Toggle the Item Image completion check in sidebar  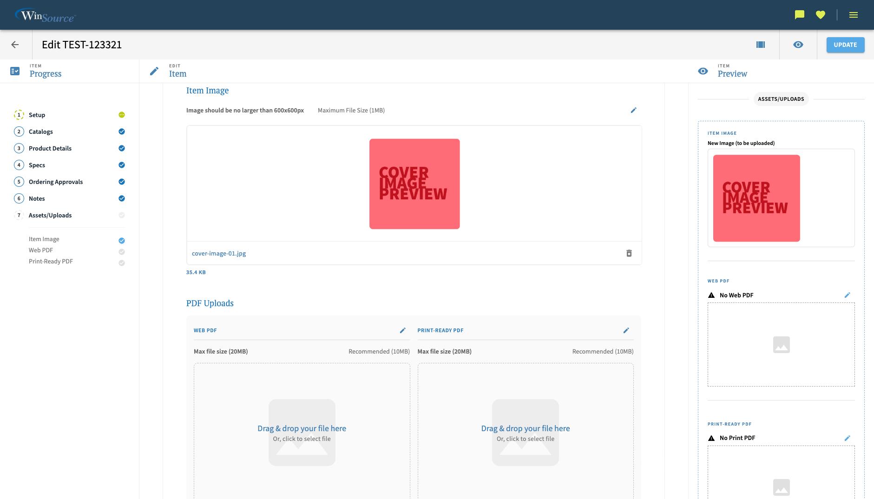[121, 240]
